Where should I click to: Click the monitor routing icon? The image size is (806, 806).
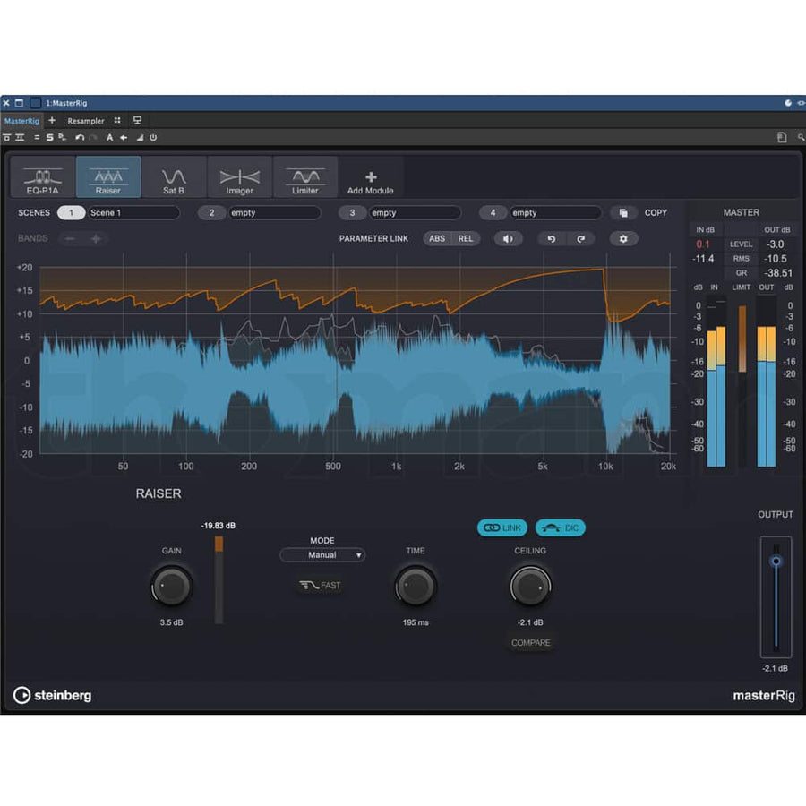point(137,120)
